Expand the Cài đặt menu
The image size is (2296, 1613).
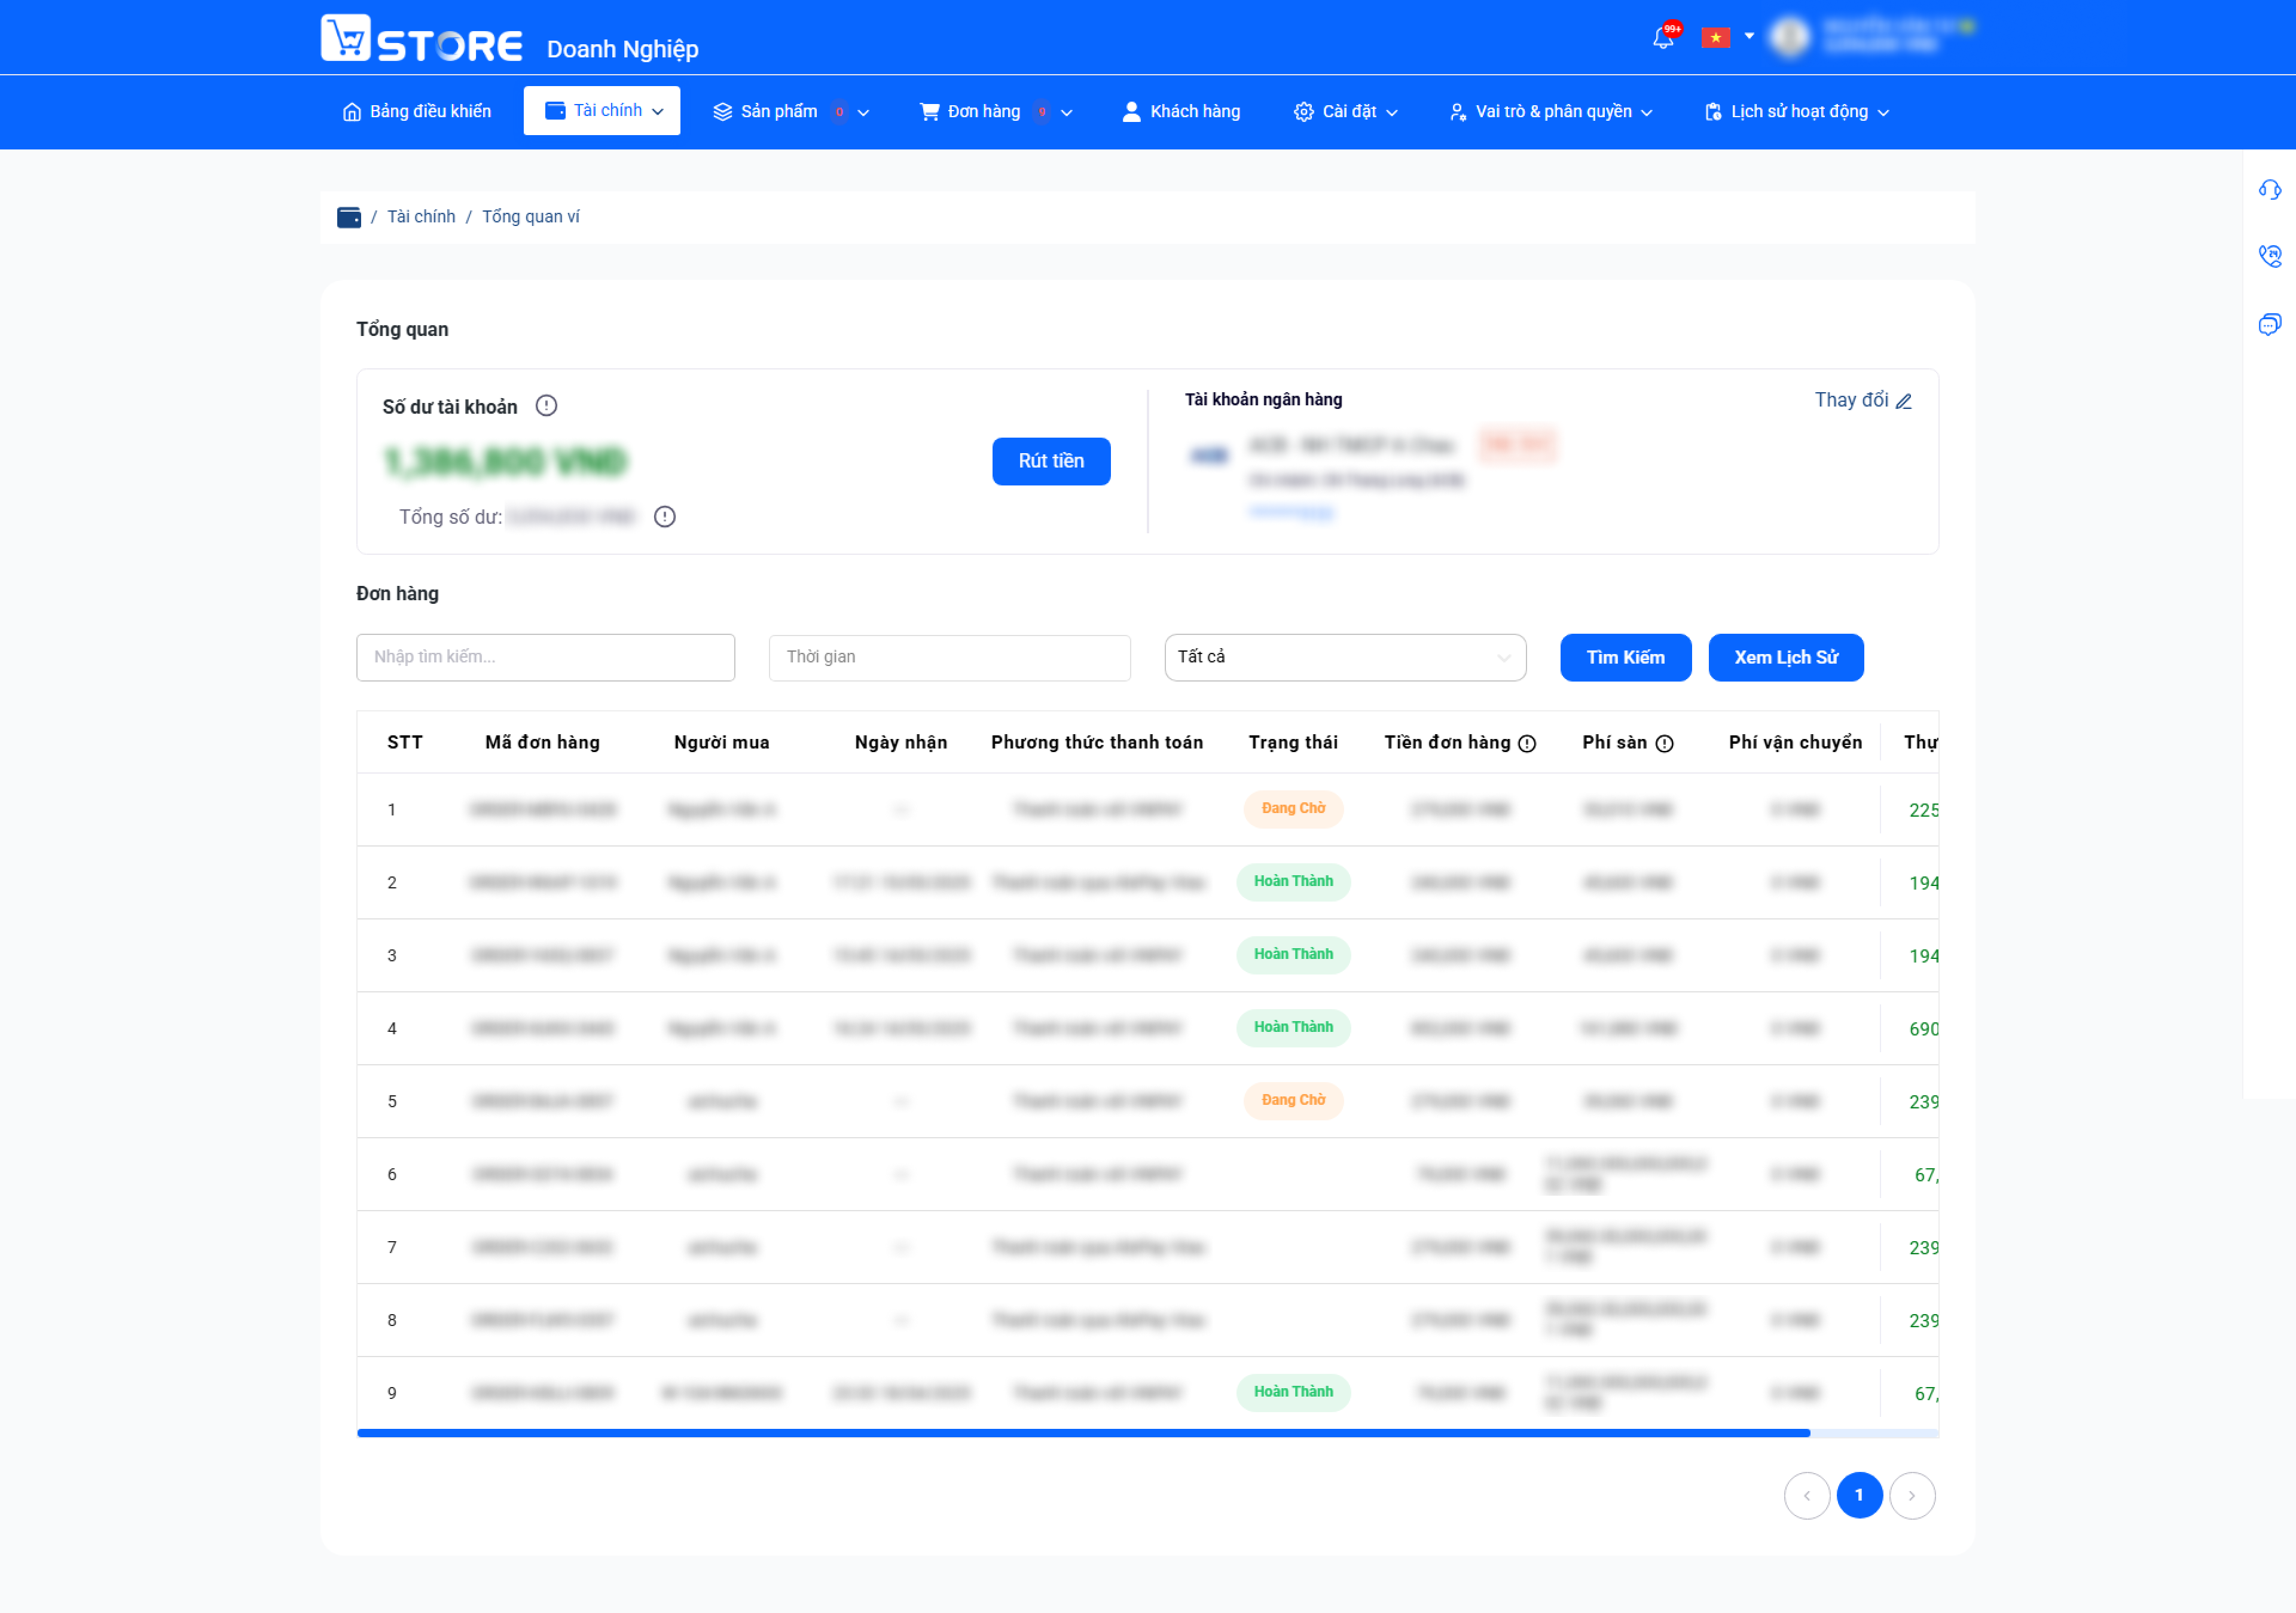(x=1345, y=111)
